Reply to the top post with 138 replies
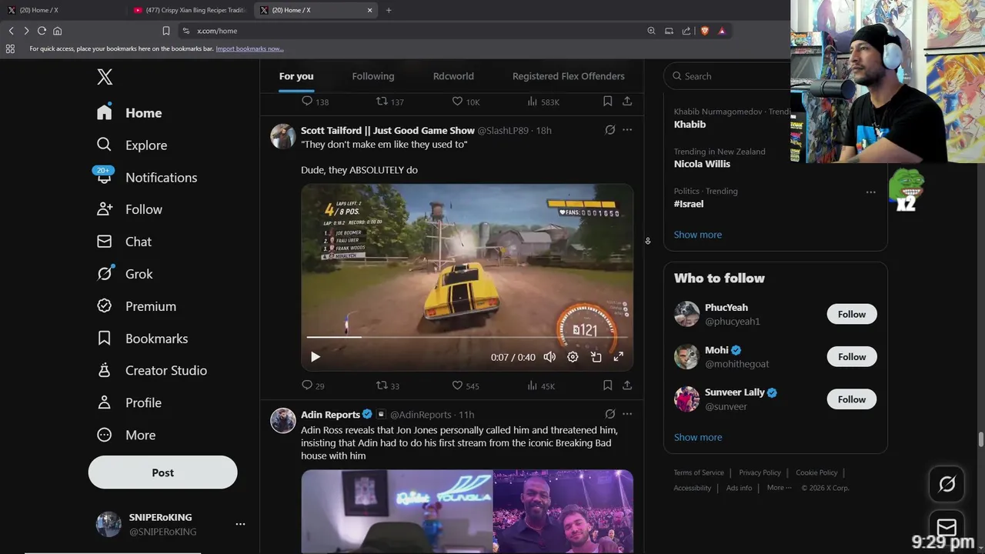 tap(315, 102)
